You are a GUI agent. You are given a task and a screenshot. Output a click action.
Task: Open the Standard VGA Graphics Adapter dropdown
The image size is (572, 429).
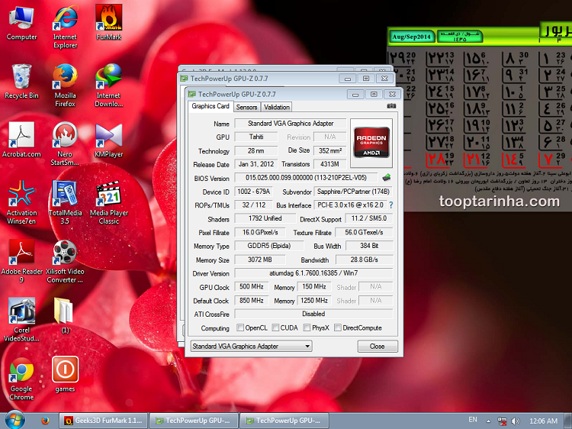click(252, 346)
